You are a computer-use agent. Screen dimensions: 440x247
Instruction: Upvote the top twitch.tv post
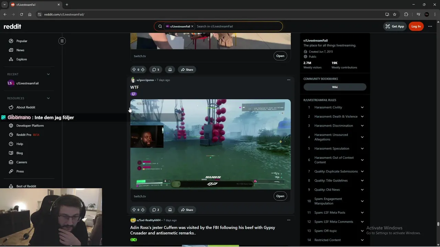click(x=134, y=70)
